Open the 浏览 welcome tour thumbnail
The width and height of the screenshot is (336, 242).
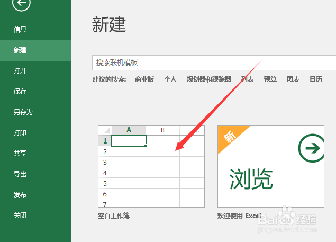click(x=271, y=166)
